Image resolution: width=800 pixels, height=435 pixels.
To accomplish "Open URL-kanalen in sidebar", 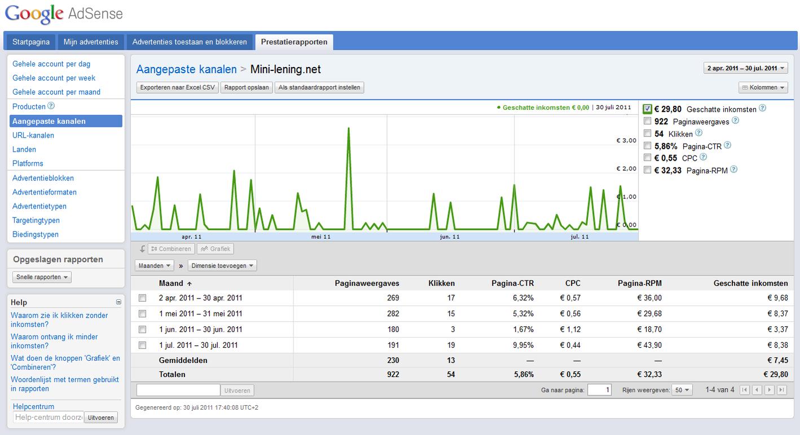I will click(x=33, y=135).
